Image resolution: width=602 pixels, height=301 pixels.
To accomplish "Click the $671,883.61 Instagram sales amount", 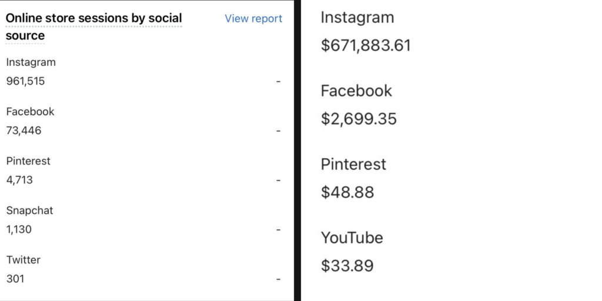I will pos(366,45).
